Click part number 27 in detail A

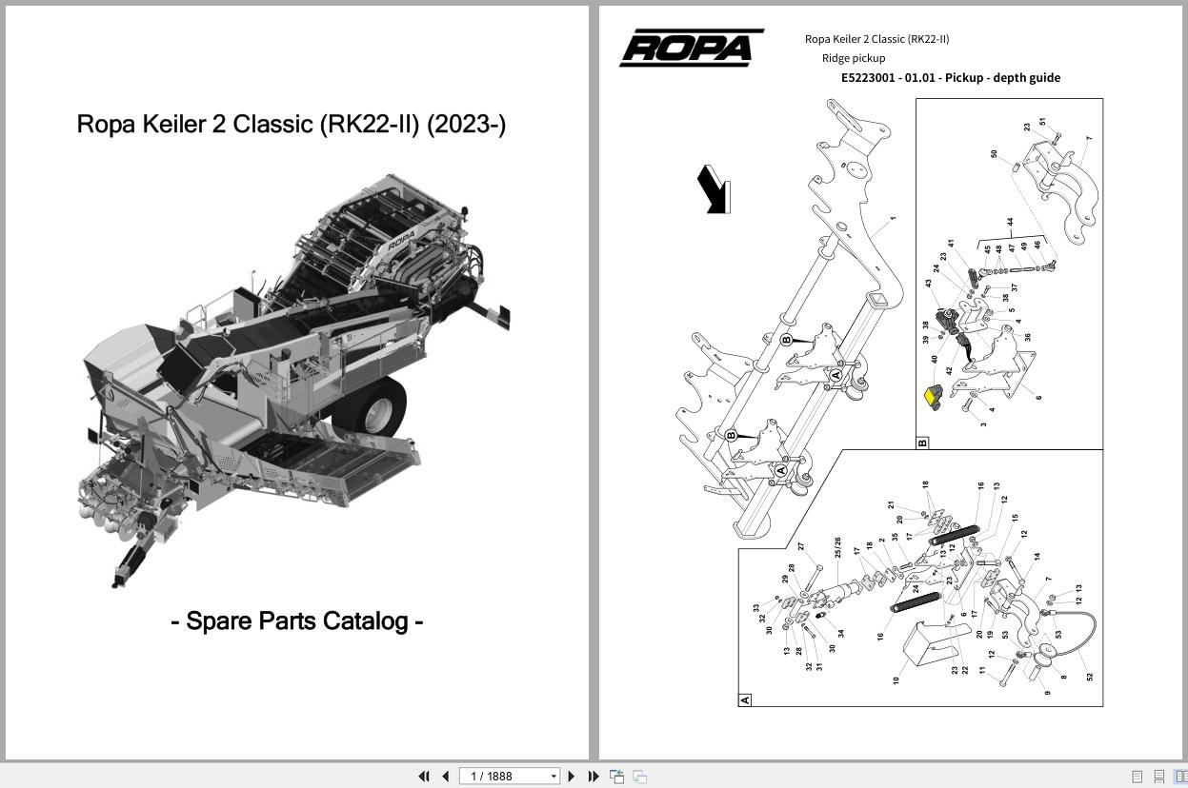click(x=802, y=546)
